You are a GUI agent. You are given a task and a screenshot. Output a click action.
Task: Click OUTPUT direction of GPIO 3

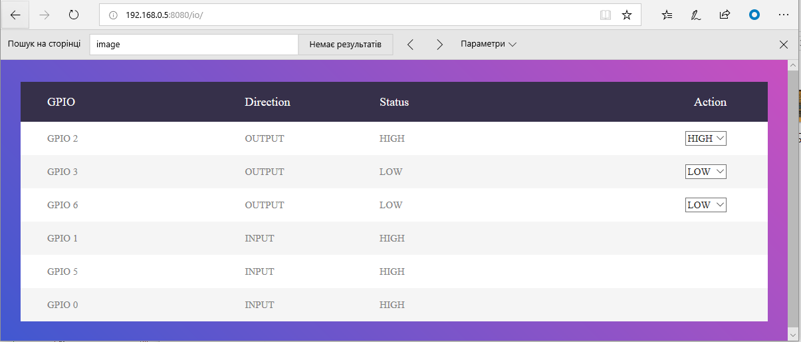click(x=265, y=172)
